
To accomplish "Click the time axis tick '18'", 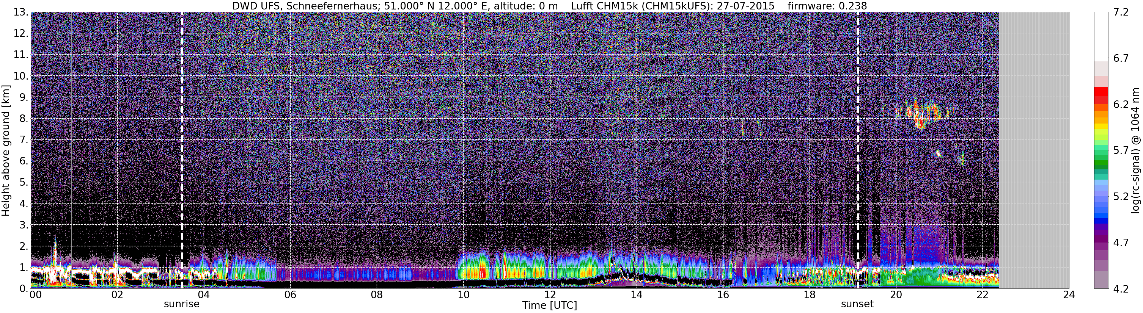I will point(809,296).
